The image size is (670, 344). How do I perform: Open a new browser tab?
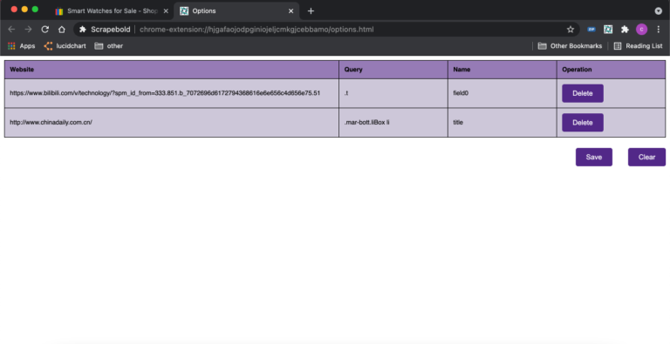point(311,11)
